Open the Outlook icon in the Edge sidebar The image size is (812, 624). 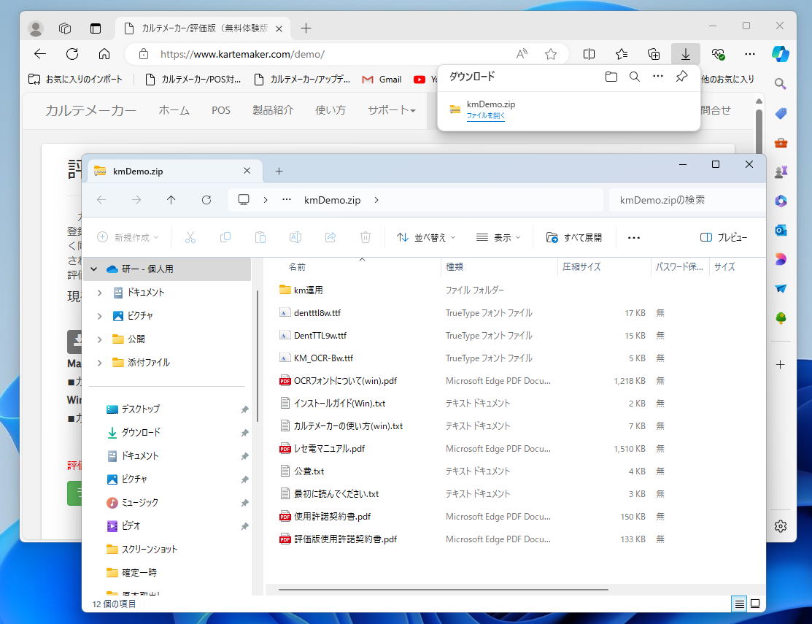coord(781,230)
